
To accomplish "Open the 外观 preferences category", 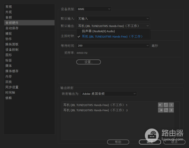I will (29, 12).
